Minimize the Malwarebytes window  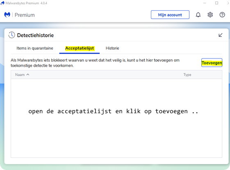click(x=205, y=3)
